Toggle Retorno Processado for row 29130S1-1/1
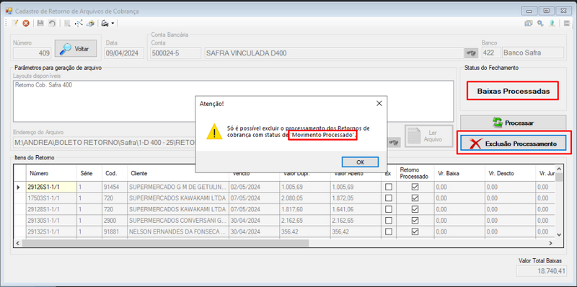577x287 pixels. (415, 221)
